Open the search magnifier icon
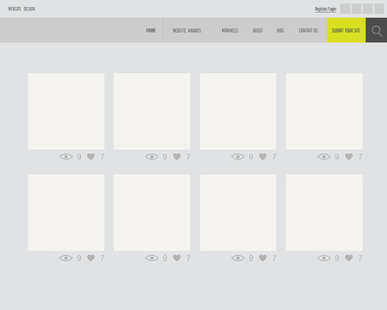The height and width of the screenshot is (310, 387). coord(377,31)
